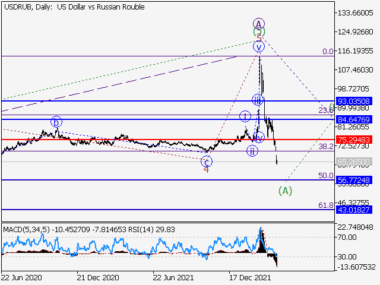Click the 107.46030 price axis value
Viewport: 380px width, 285px height.
pyautogui.click(x=355, y=70)
